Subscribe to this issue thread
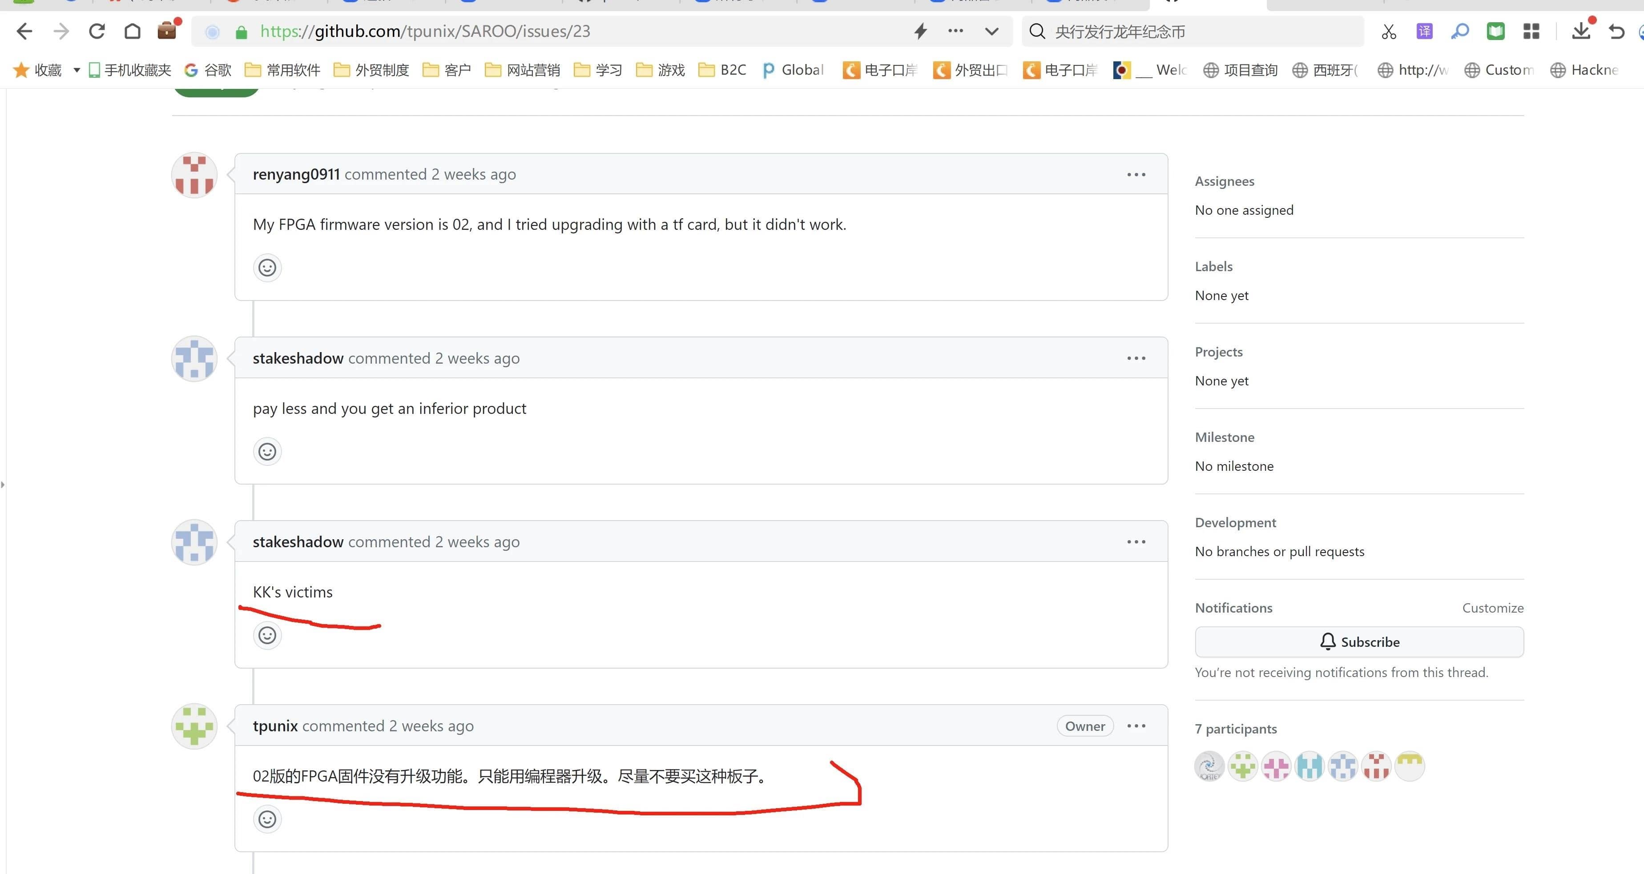The image size is (1644, 874). click(1359, 642)
